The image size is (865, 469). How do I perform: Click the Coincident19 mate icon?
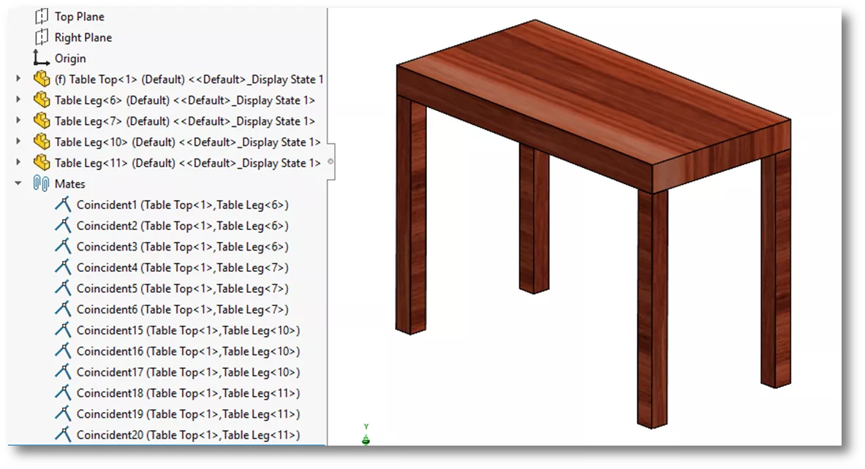tap(64, 414)
